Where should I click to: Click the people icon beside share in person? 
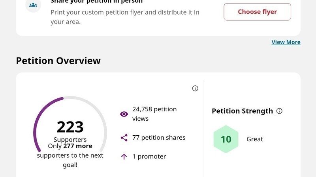point(33,5)
